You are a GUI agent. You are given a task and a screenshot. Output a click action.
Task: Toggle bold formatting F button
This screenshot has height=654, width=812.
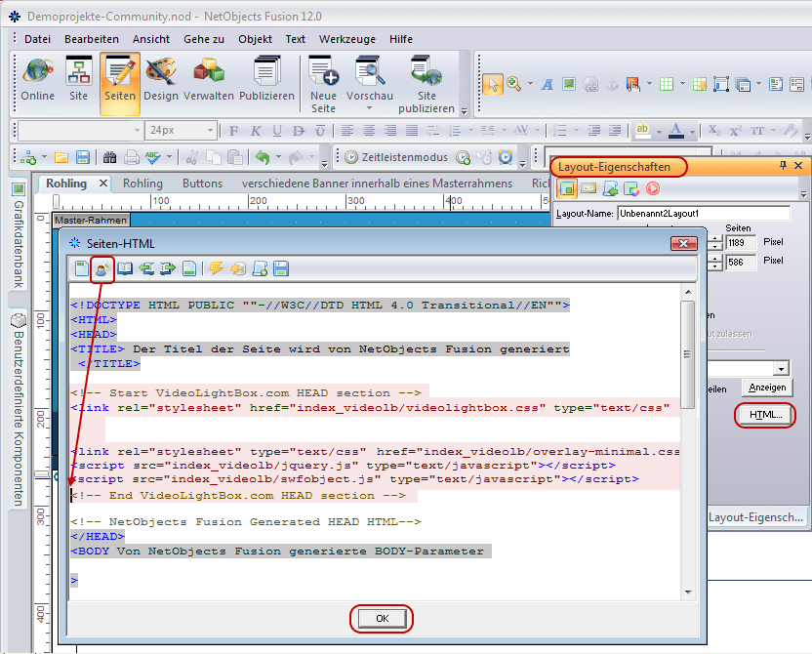(234, 131)
